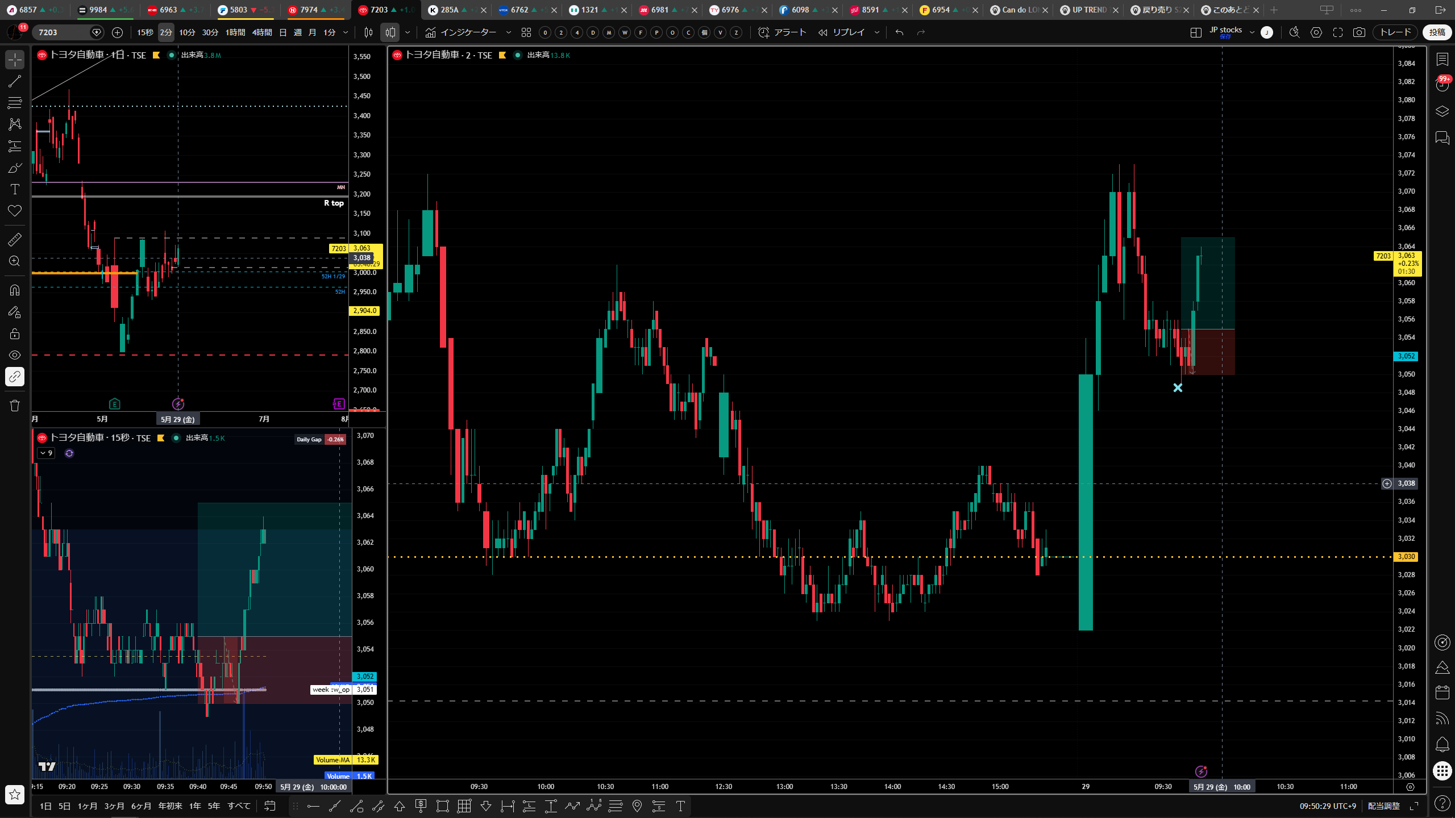Delete drawings with the trash icon
This screenshot has width=1455, height=818.
point(15,406)
